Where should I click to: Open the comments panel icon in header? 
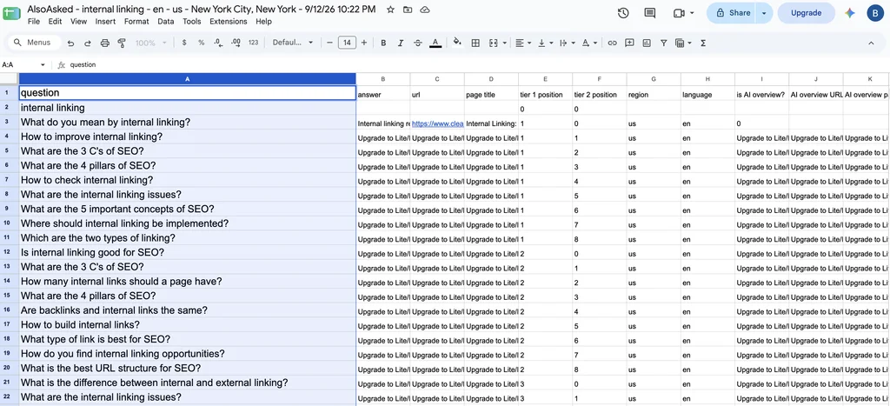click(x=650, y=13)
